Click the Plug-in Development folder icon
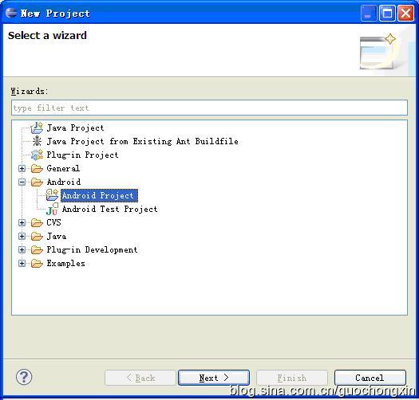The height and width of the screenshot is (400, 419). (37, 249)
